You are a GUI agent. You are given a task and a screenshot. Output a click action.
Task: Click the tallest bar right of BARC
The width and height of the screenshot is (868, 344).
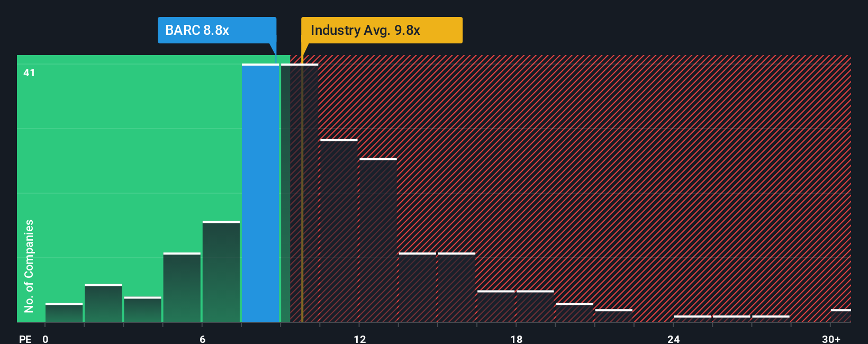(x=300, y=193)
